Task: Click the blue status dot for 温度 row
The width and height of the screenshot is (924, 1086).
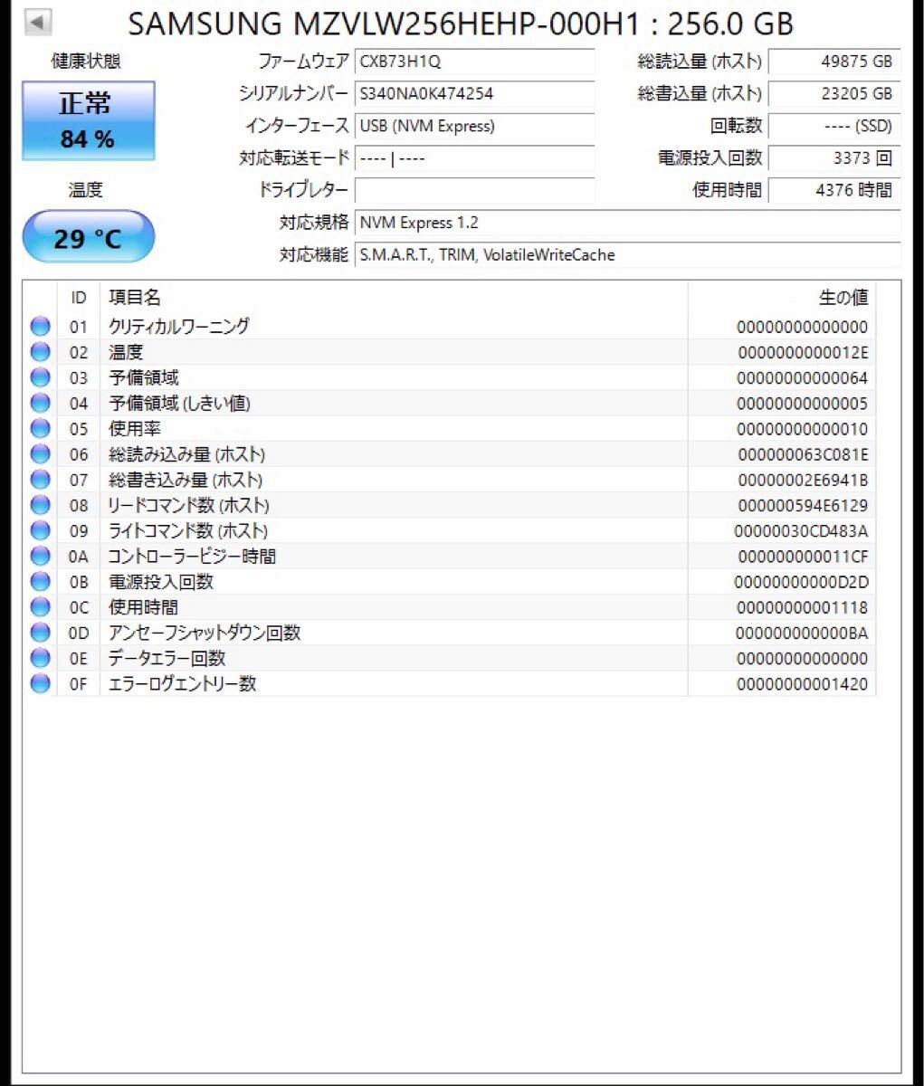Action: (40, 352)
